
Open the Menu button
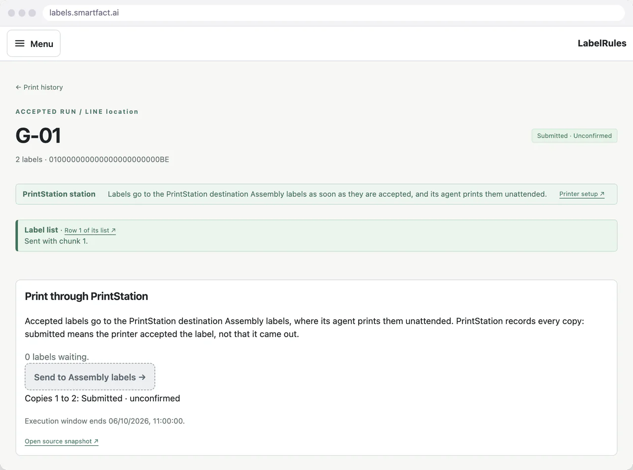pos(34,44)
